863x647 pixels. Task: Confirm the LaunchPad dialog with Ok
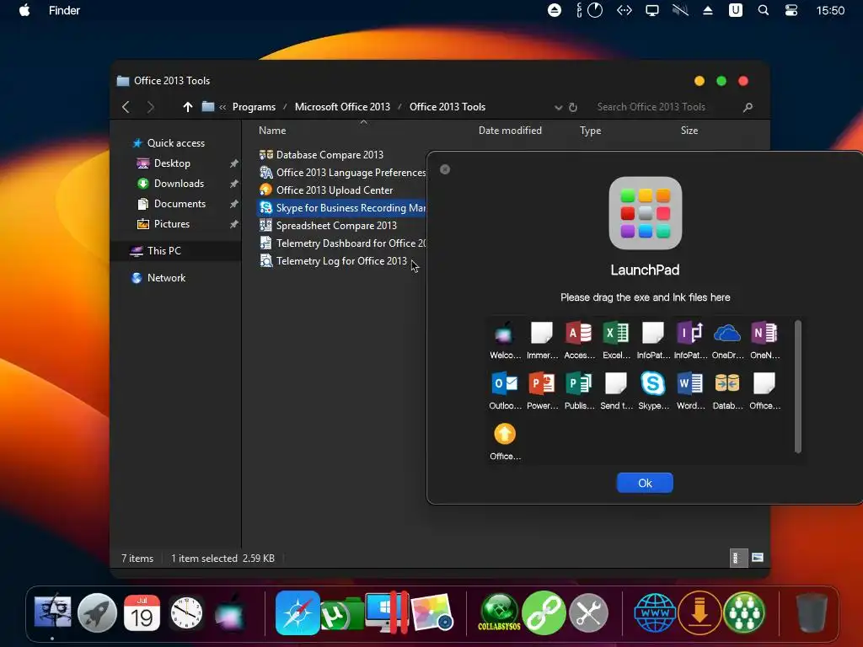[x=645, y=483]
